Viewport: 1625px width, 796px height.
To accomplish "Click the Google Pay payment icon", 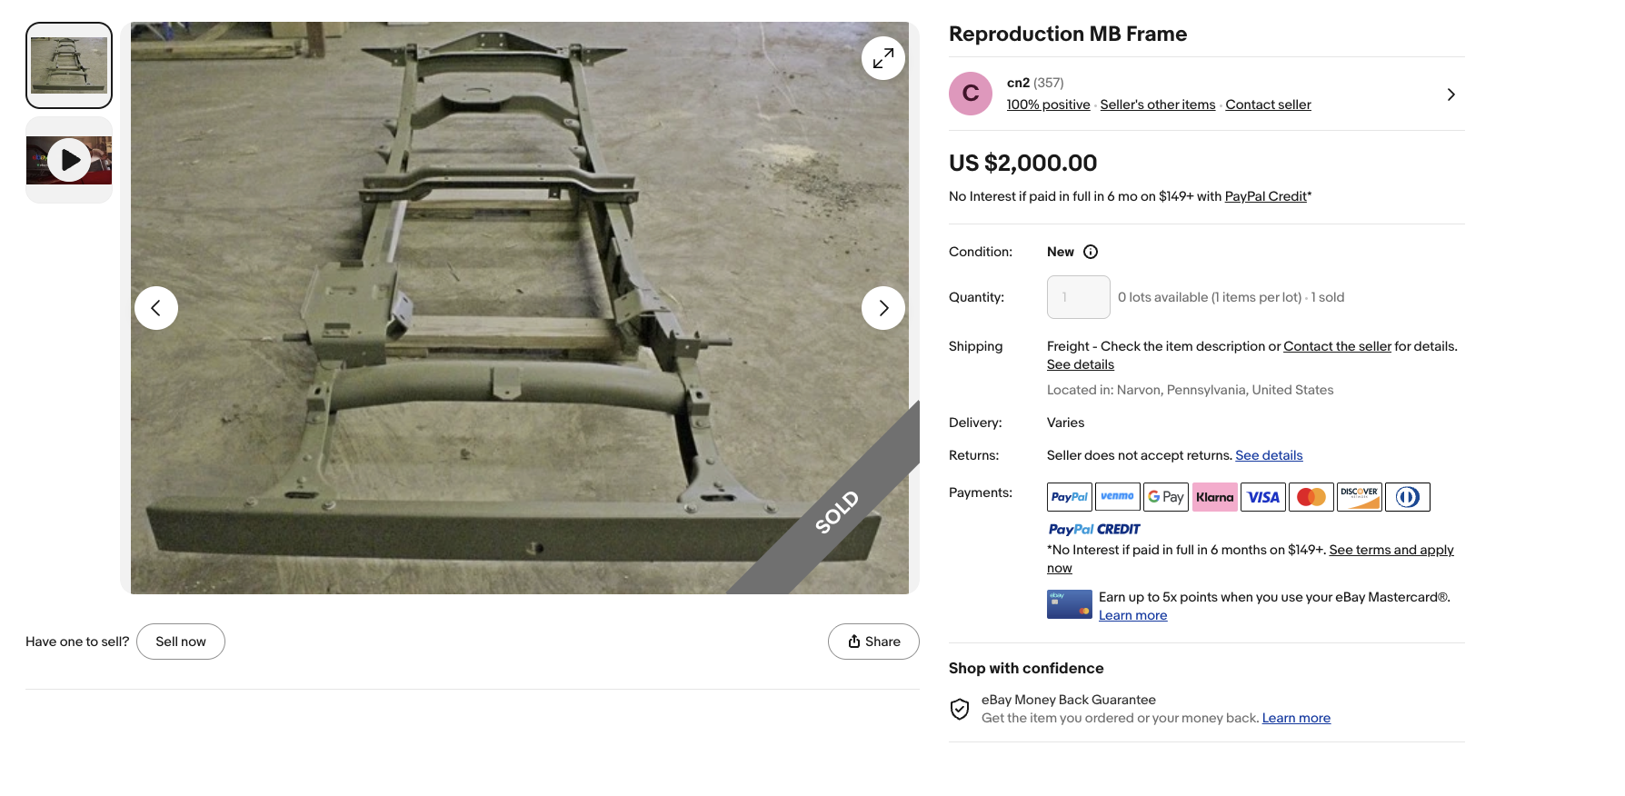I will point(1165,497).
